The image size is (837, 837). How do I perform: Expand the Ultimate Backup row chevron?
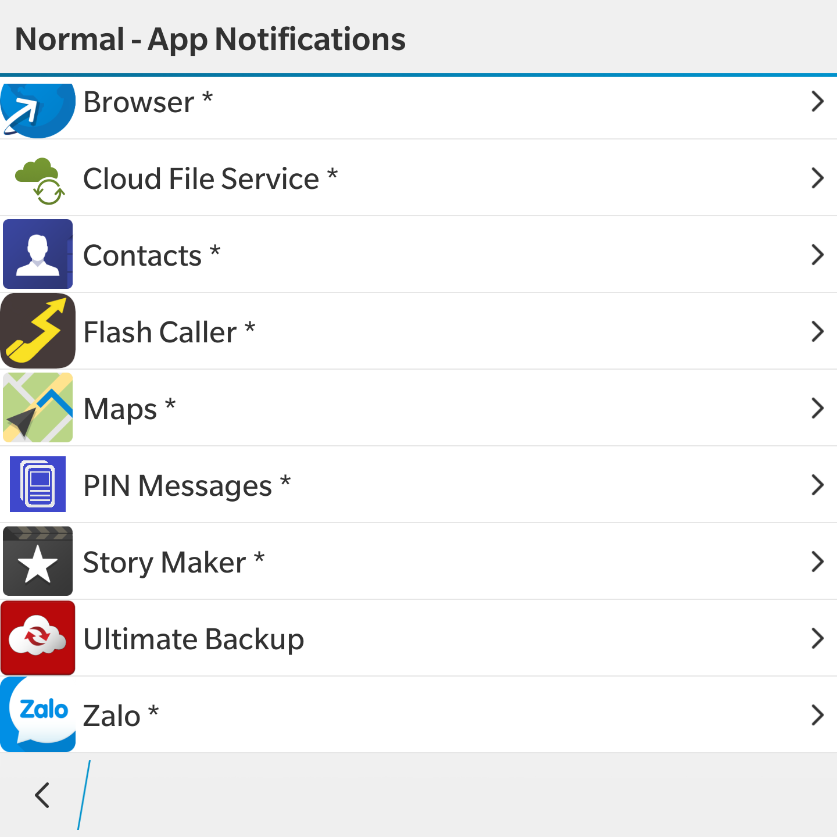(x=817, y=638)
